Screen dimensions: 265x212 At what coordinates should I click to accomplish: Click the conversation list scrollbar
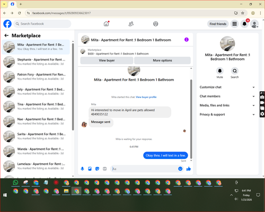(x=73, y=86)
